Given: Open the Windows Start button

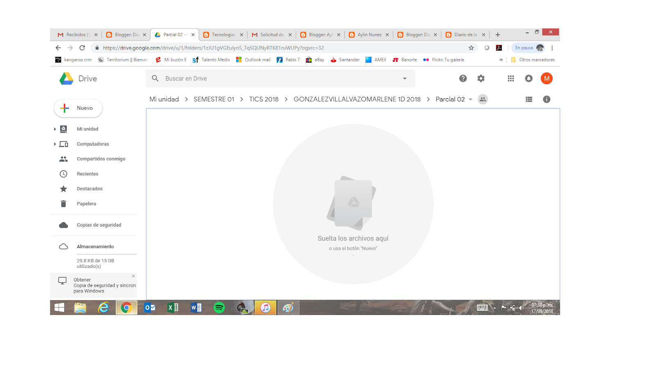Looking at the screenshot, I should 59,308.
